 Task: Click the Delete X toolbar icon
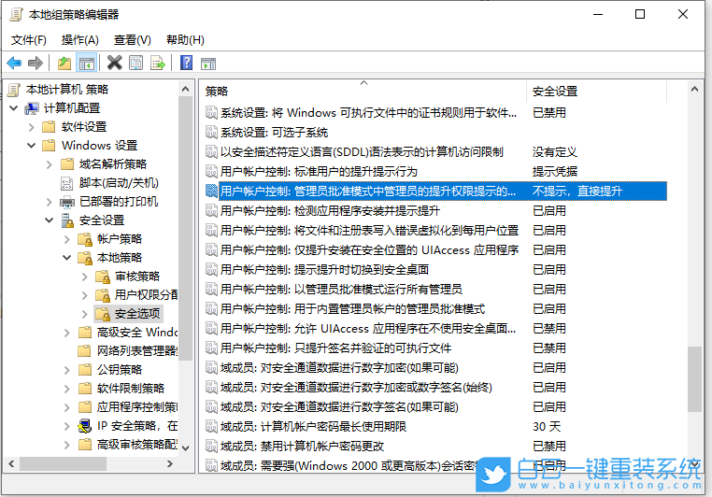tap(114, 63)
